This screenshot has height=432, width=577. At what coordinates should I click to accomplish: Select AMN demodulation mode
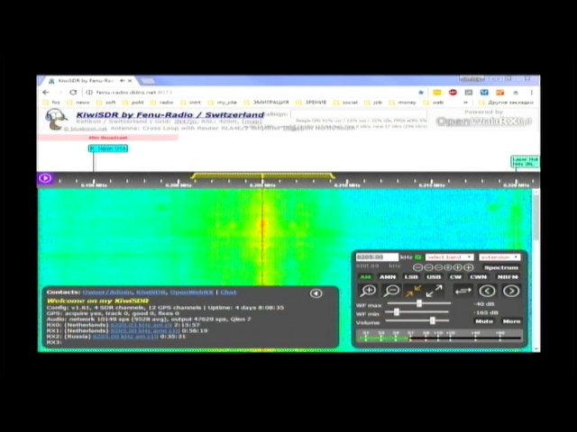(388, 277)
